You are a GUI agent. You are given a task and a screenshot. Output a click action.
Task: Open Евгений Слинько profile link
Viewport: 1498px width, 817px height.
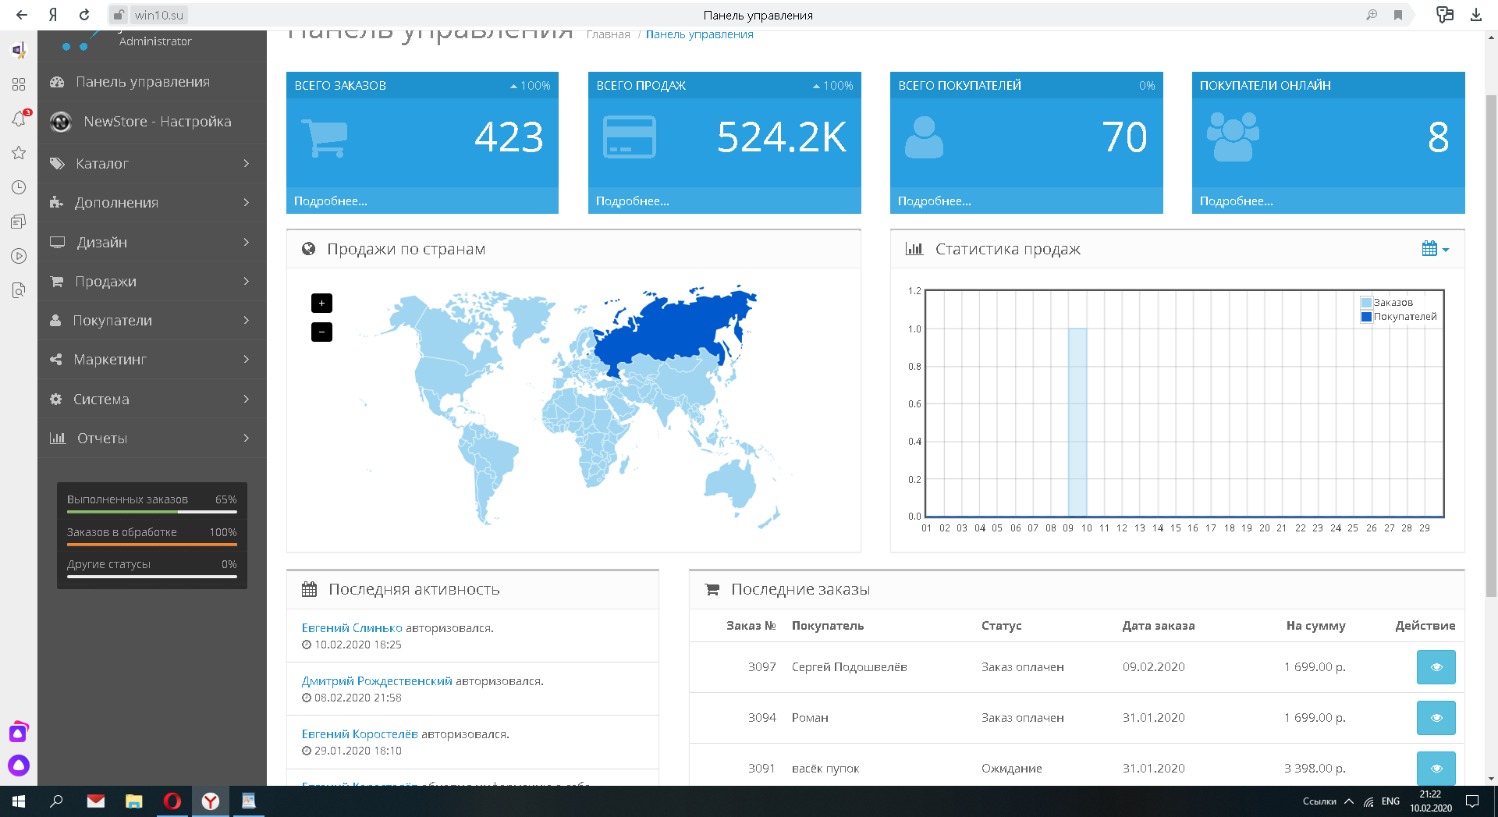[x=352, y=628]
